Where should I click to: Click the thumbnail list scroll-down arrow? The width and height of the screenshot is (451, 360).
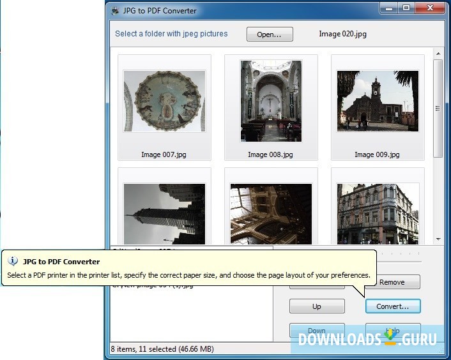pyautogui.click(x=438, y=239)
